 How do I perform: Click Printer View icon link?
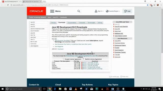click(124, 77)
